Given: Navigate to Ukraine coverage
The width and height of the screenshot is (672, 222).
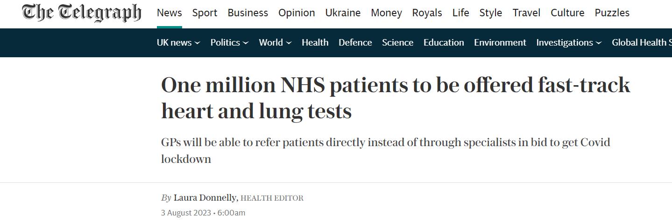Looking at the screenshot, I should [343, 13].
